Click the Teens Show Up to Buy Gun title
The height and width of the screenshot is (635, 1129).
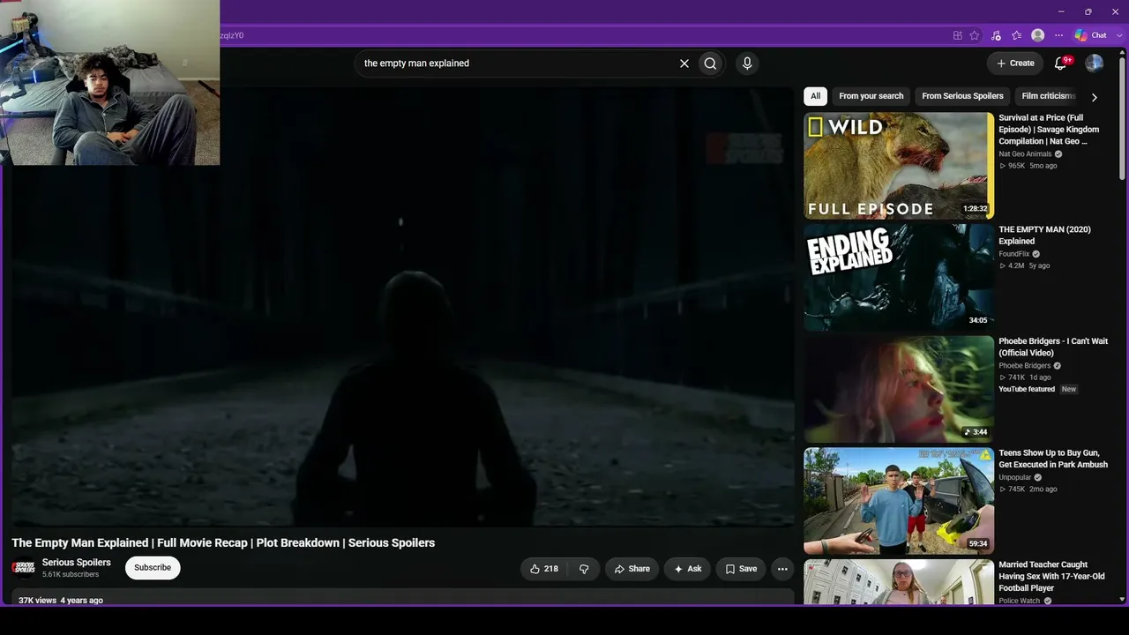(x=1053, y=459)
